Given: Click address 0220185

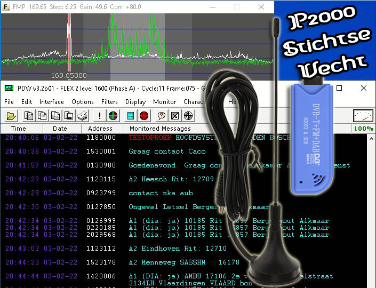Looking at the screenshot, I should (101, 228).
